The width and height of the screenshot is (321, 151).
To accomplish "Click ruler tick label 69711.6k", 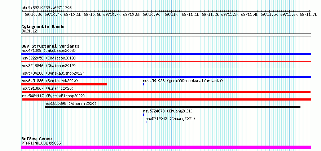I will pos(289,14).
